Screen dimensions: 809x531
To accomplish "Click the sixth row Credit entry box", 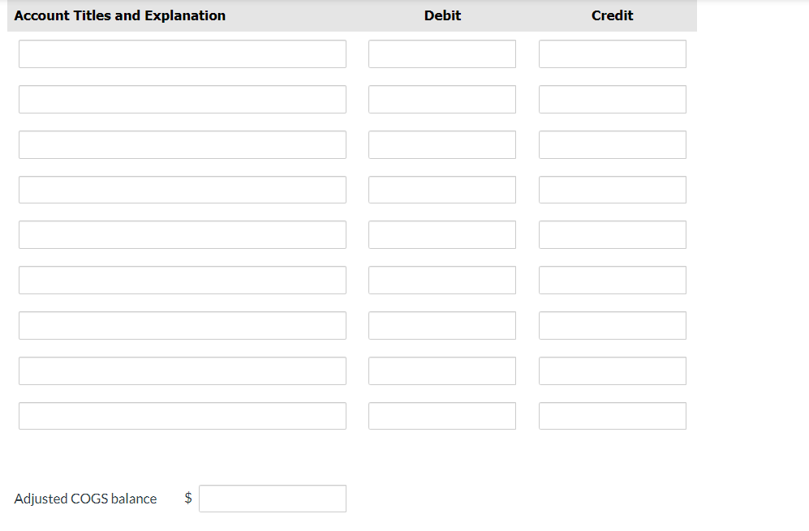I will pyautogui.click(x=613, y=280).
